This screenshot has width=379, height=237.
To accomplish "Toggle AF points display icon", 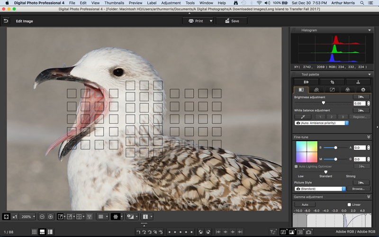I will pos(116,217).
